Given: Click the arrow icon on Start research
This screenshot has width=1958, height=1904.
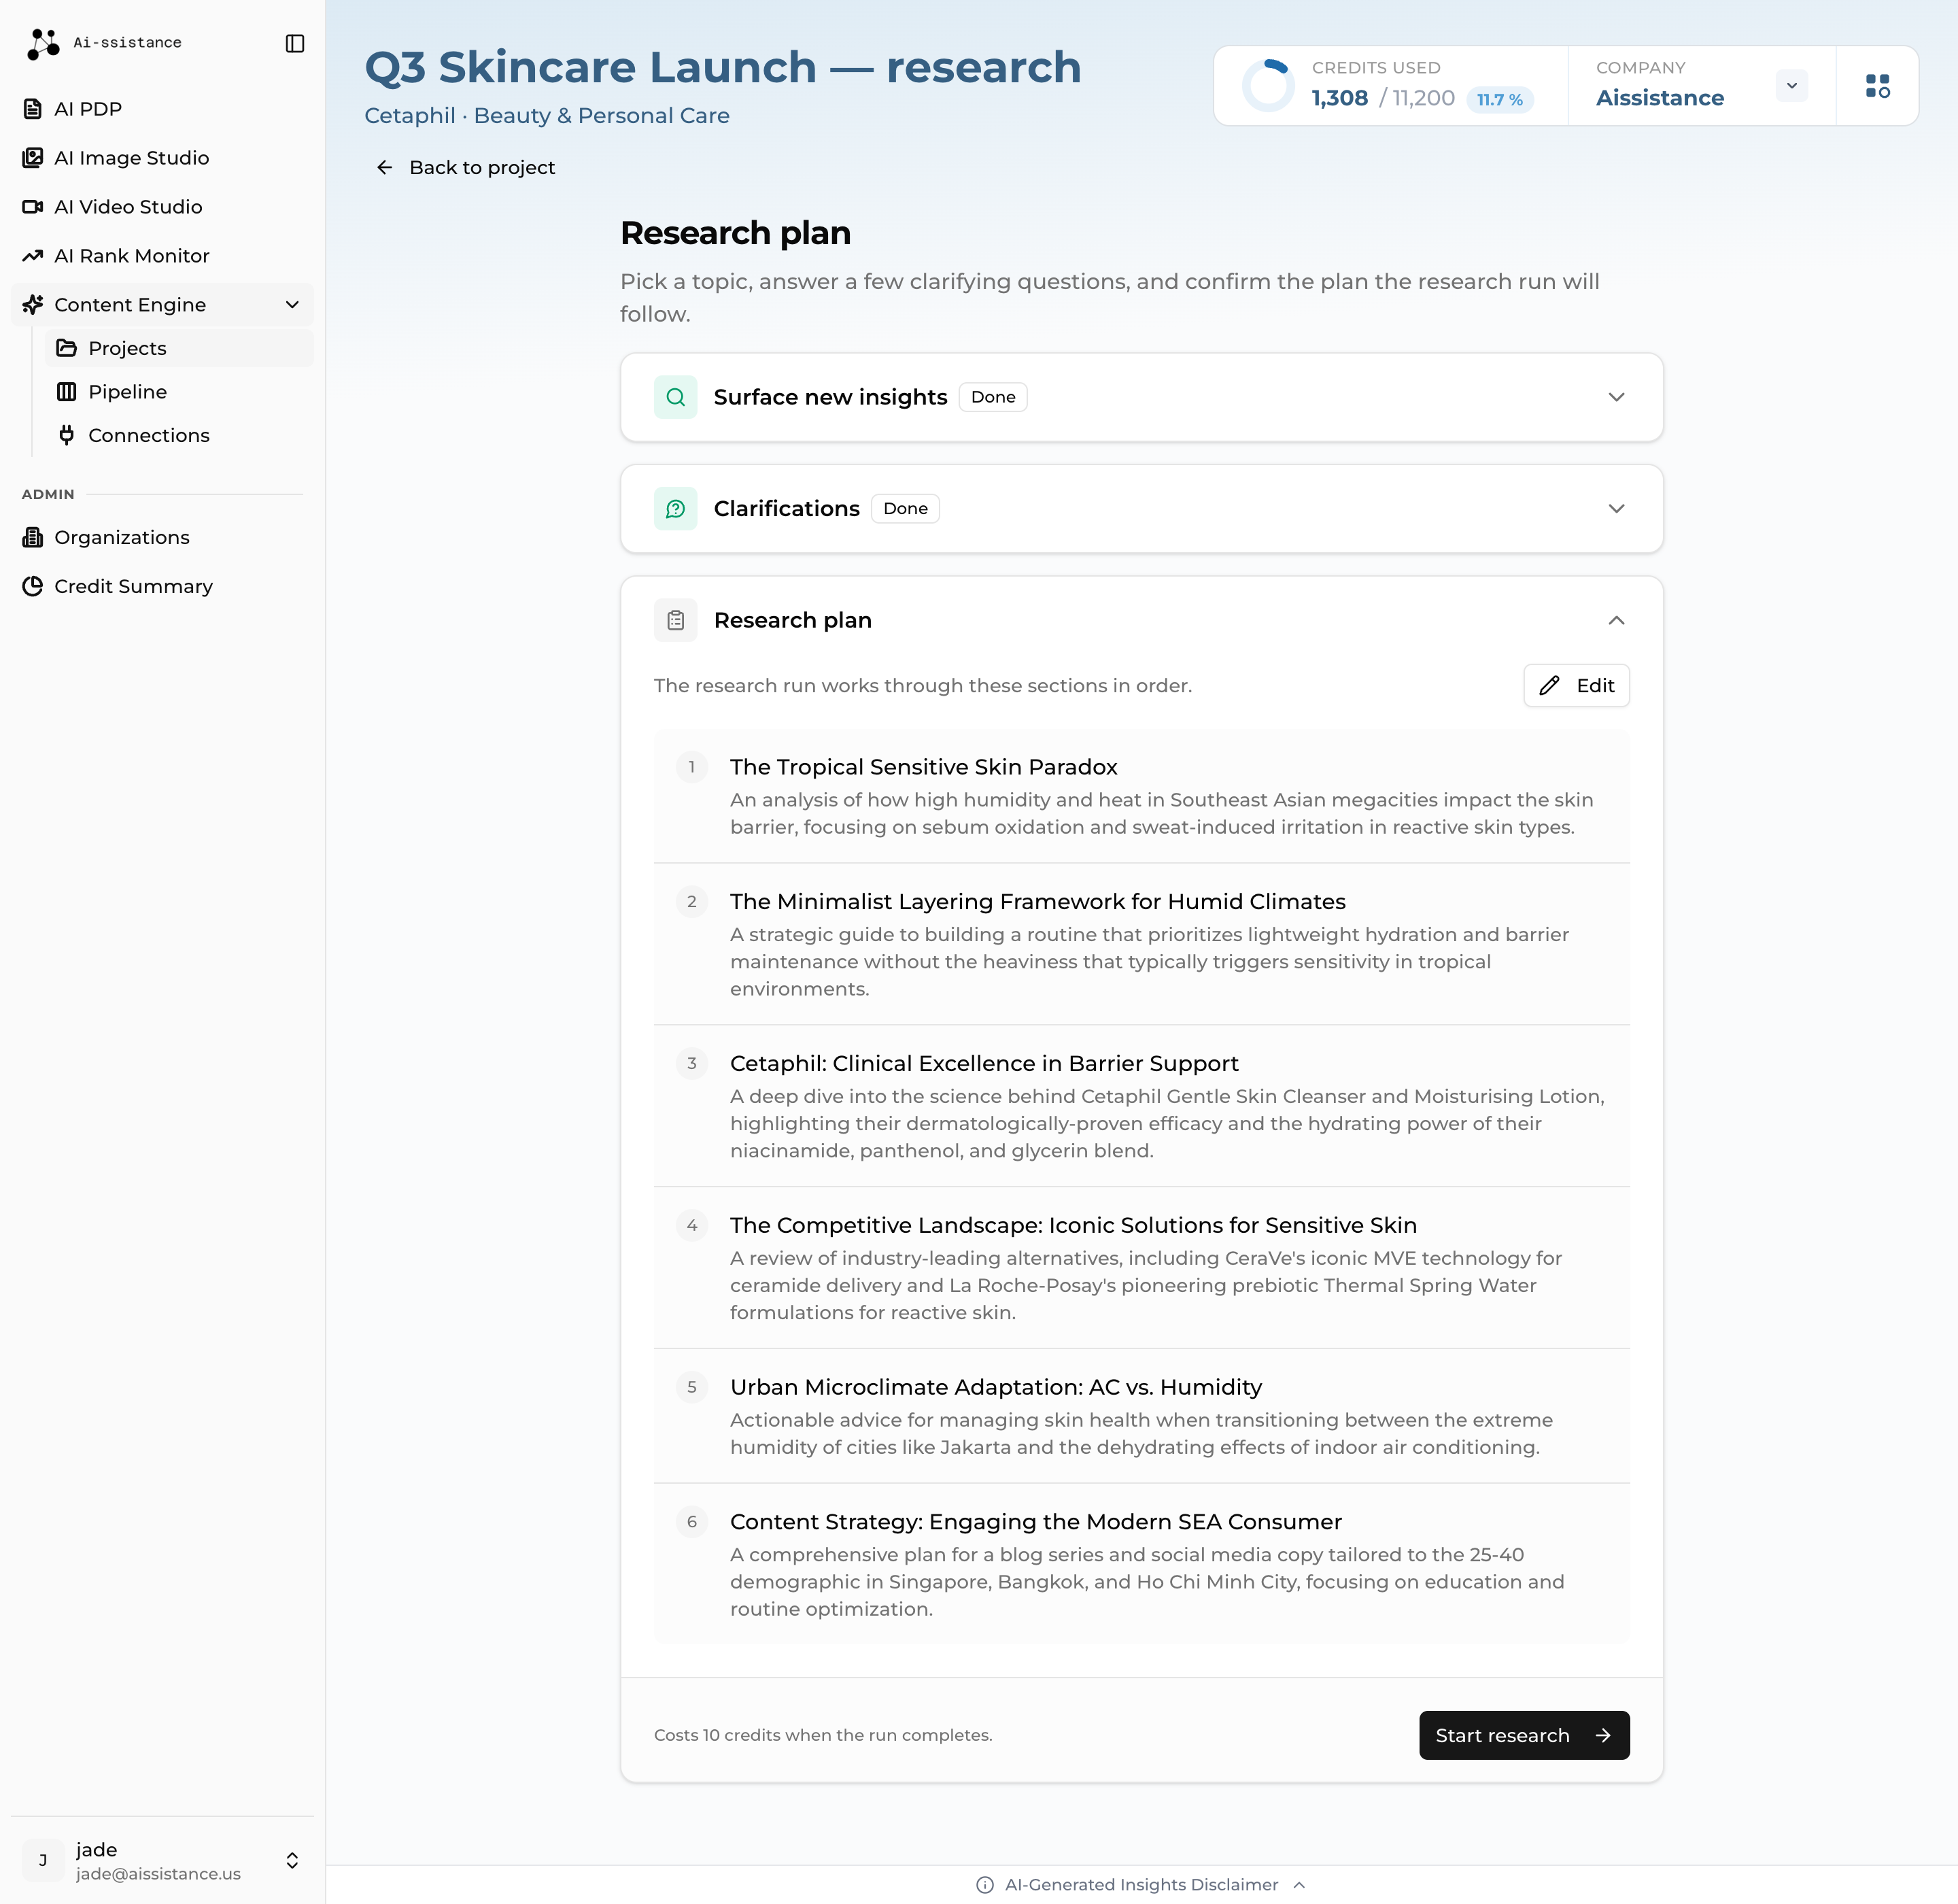Looking at the screenshot, I should click(1603, 1735).
